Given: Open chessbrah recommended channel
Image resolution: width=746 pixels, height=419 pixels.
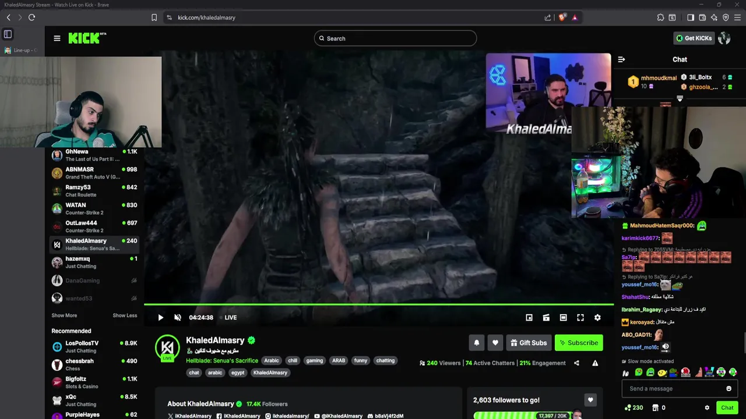Looking at the screenshot, I should coord(94,365).
